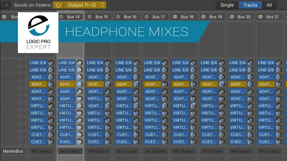Click the yellow ADAT send on Bus 21 strip
Screen dimensions: 287x161
(266, 84)
